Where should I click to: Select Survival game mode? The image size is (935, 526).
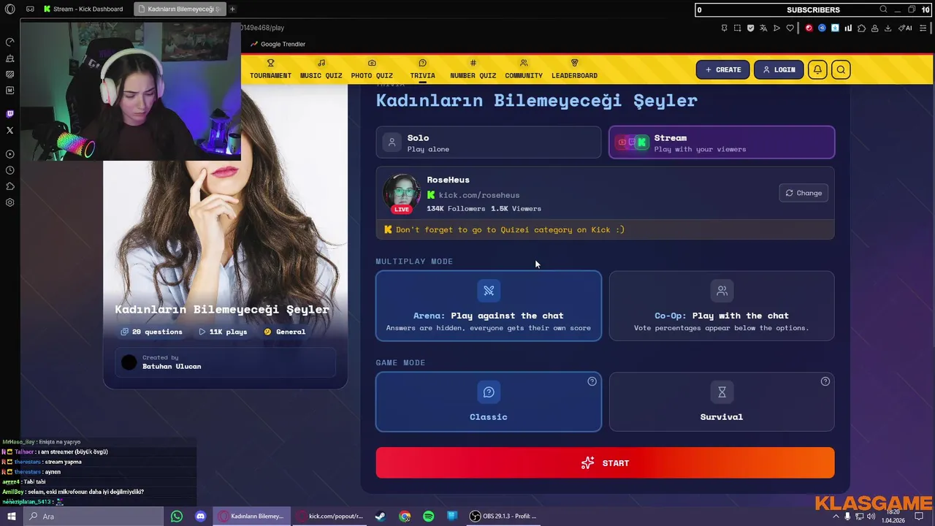(x=722, y=402)
